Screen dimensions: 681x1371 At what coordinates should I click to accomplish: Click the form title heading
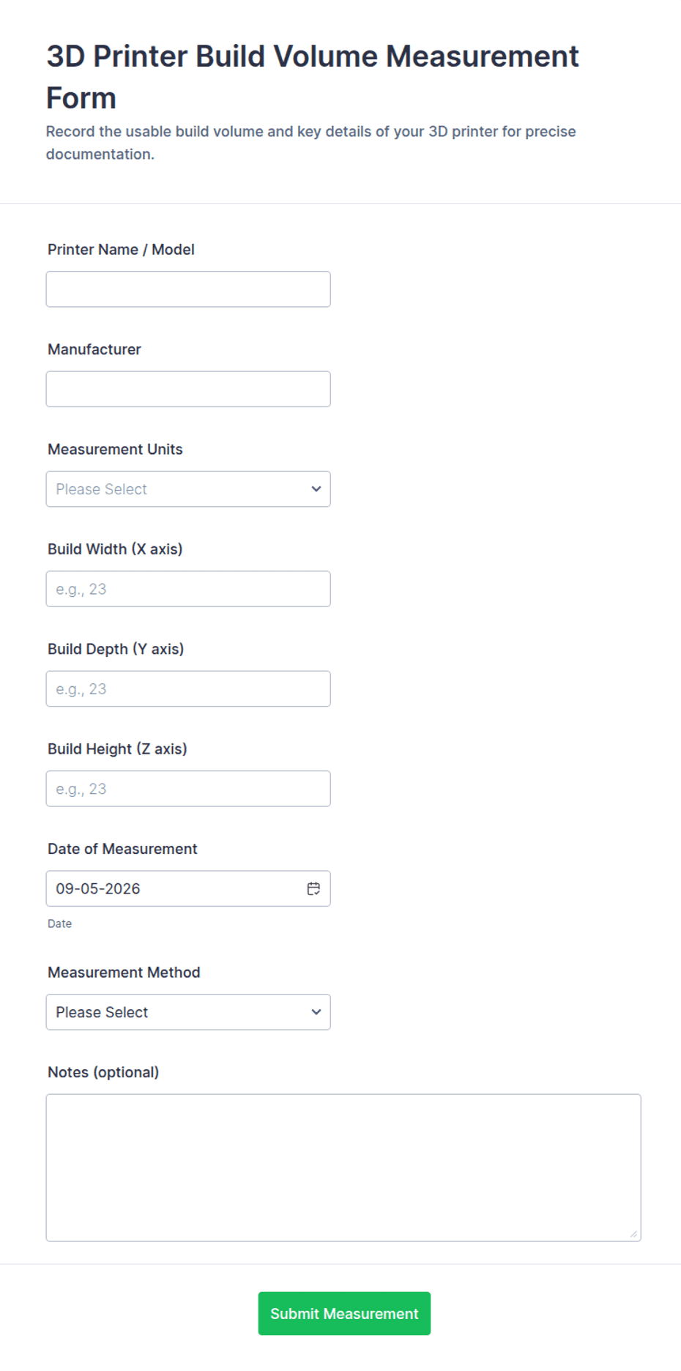coord(313,77)
